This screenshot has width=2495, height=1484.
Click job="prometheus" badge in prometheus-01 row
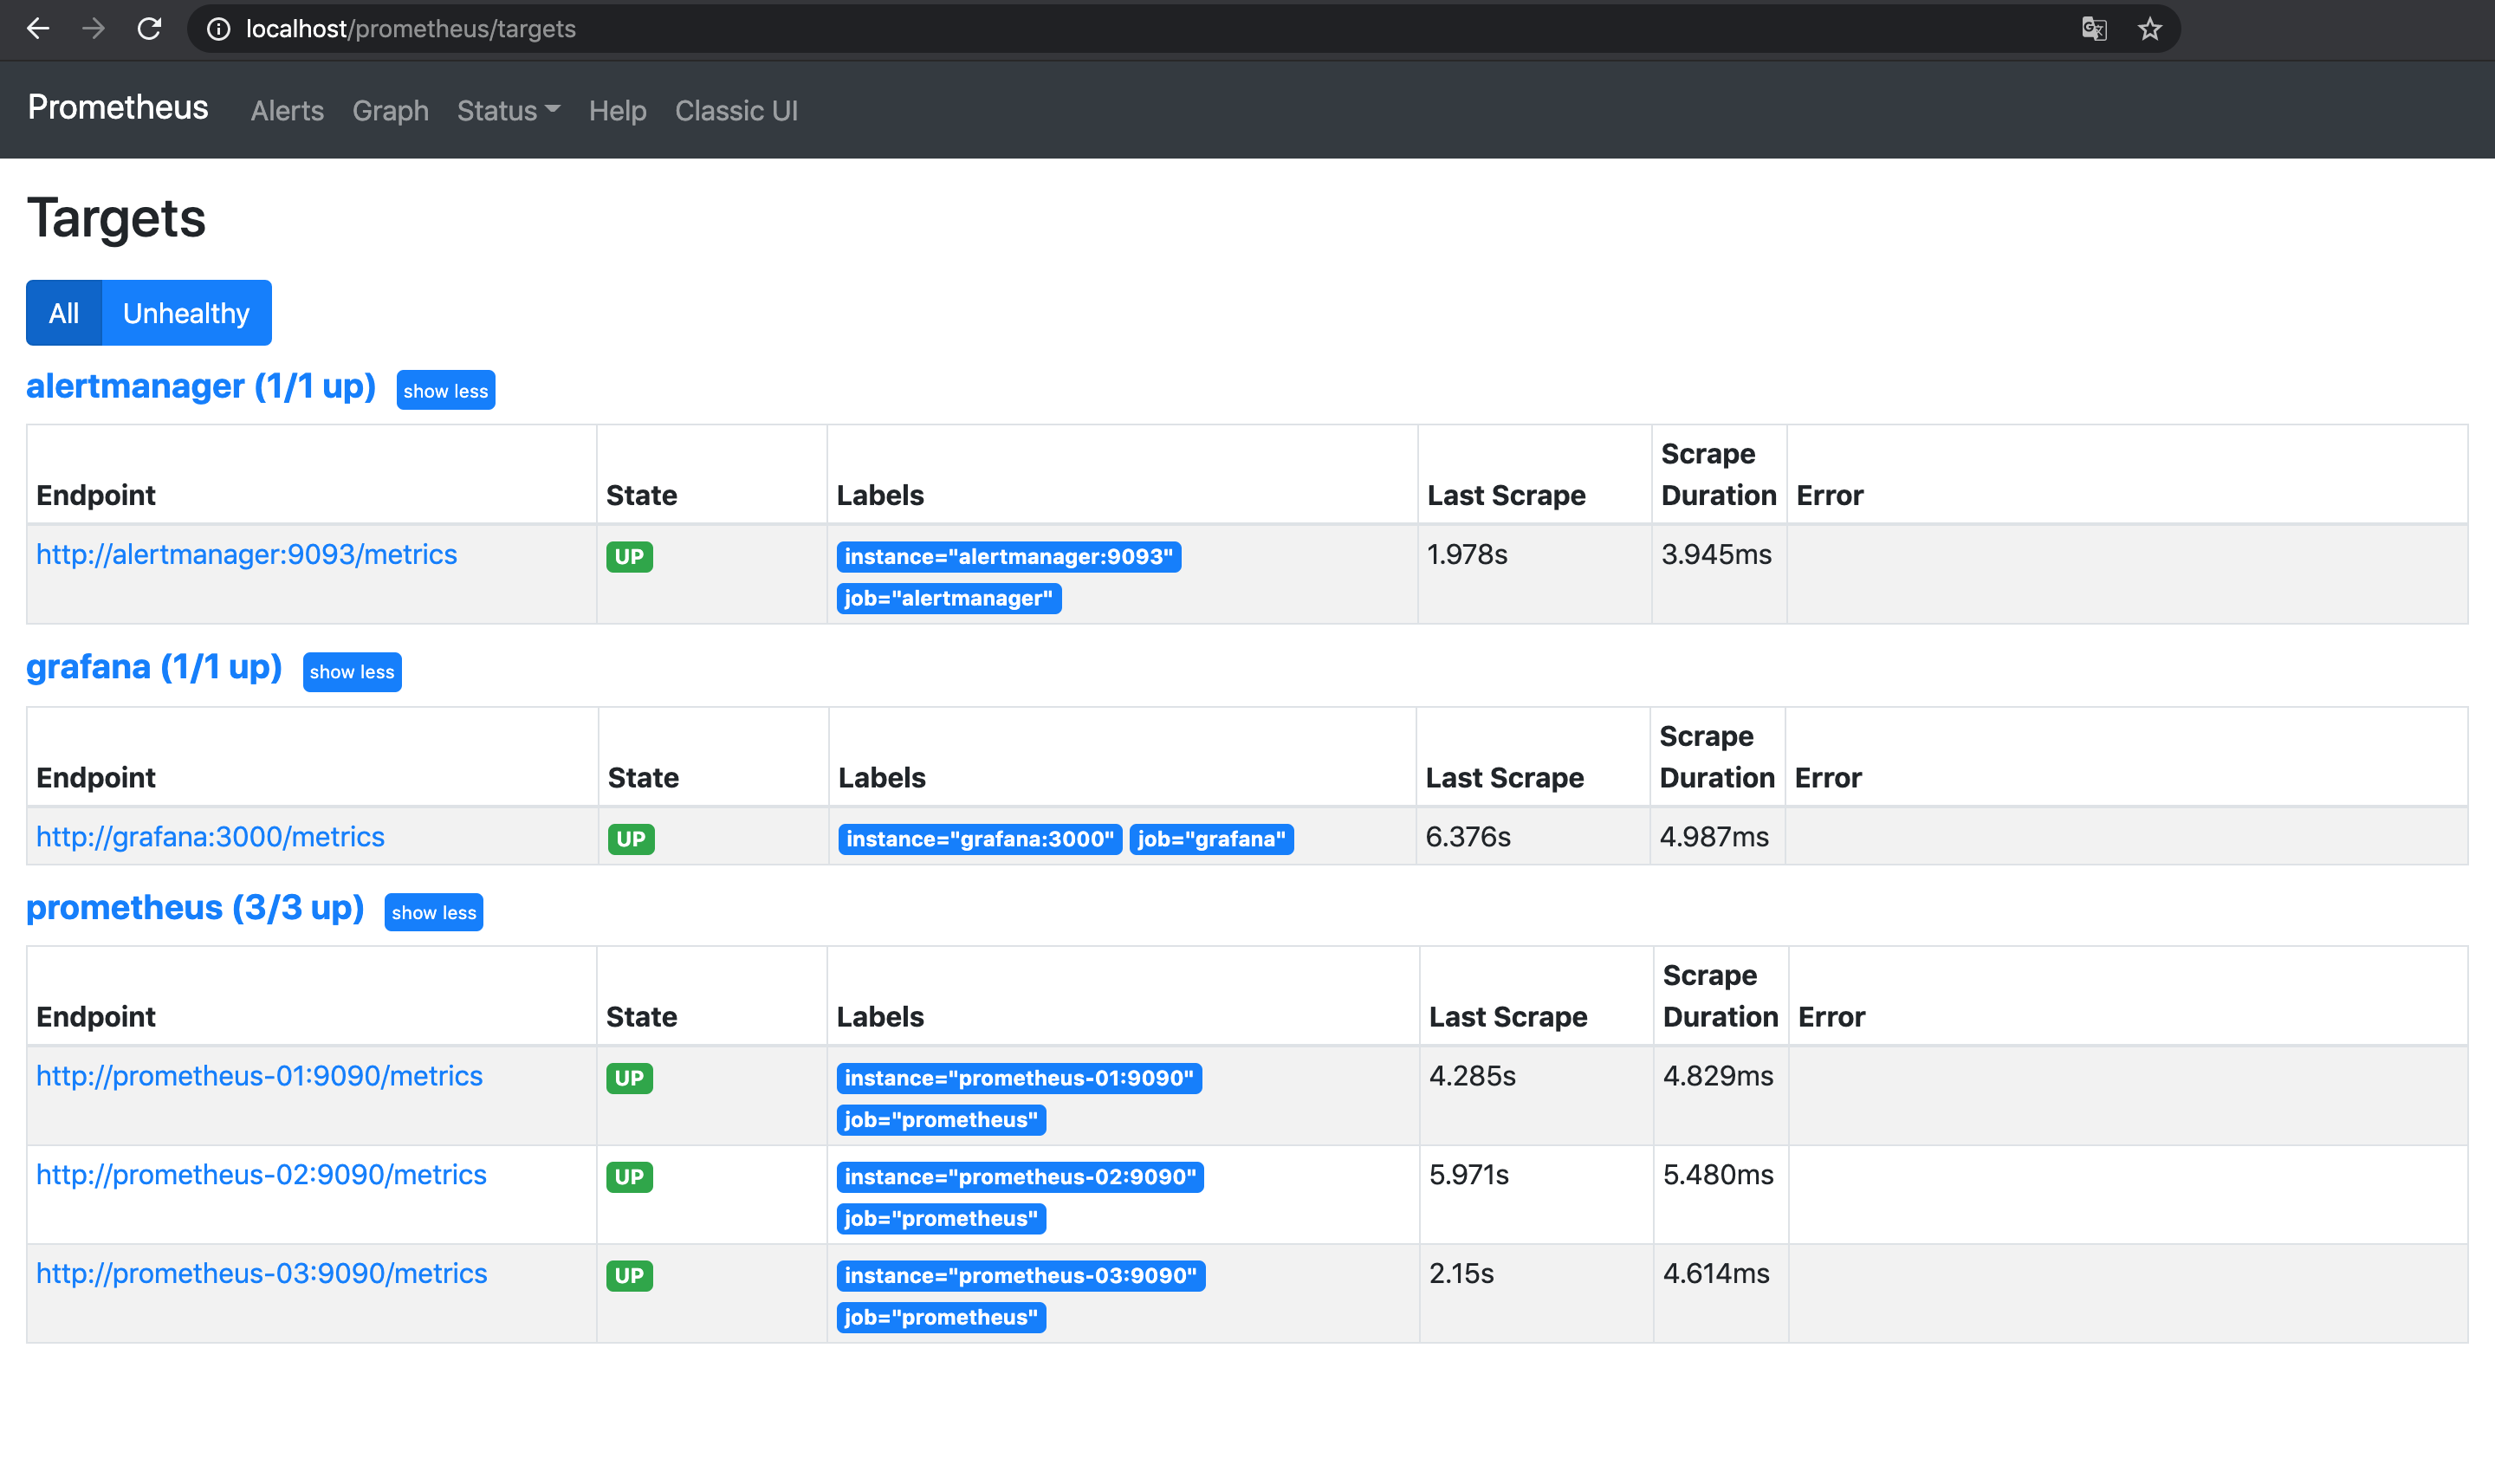click(x=942, y=1120)
